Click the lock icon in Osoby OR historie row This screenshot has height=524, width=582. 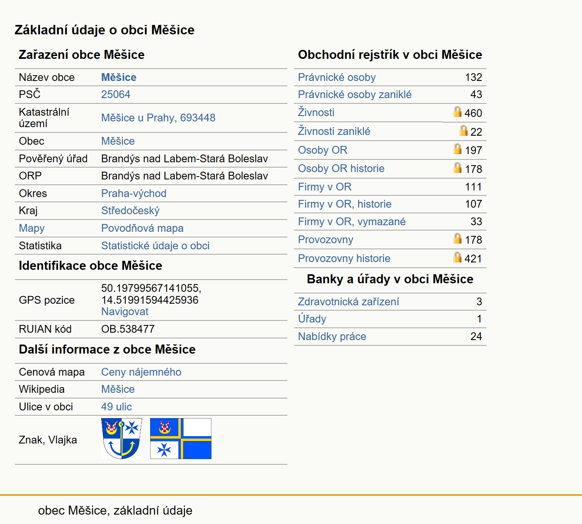click(x=458, y=168)
